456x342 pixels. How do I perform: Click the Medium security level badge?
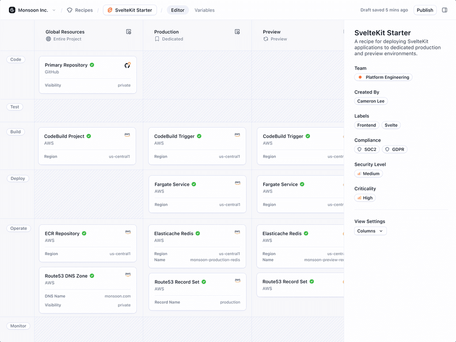pos(368,173)
